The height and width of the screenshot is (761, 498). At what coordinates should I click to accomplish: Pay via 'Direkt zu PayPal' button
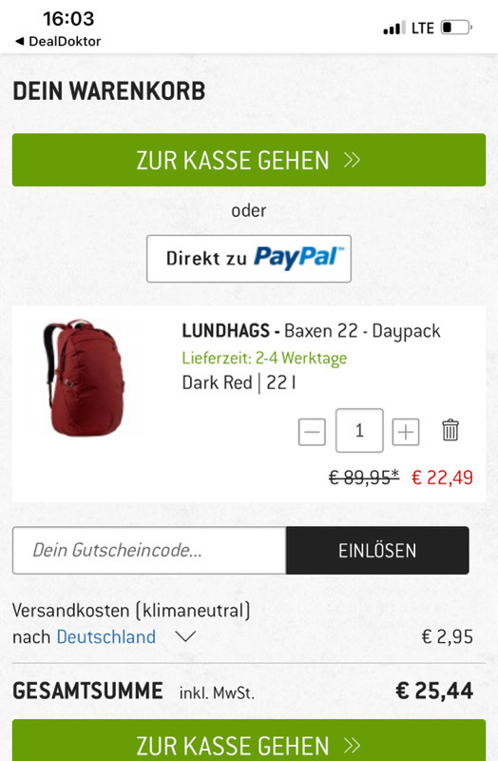(x=249, y=259)
